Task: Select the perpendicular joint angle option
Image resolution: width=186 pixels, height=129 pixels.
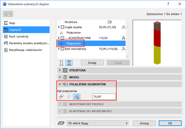Action: pos(61,97)
